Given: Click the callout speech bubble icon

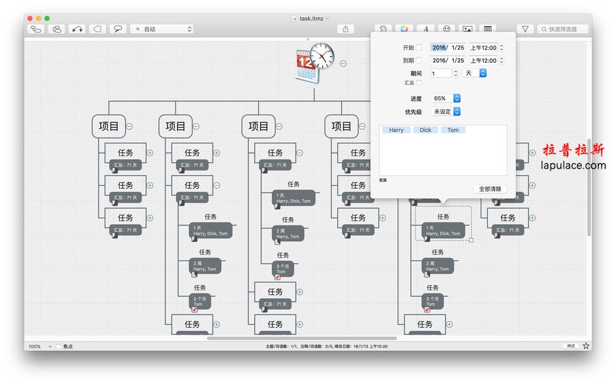Looking at the screenshot, I should click(x=118, y=29).
